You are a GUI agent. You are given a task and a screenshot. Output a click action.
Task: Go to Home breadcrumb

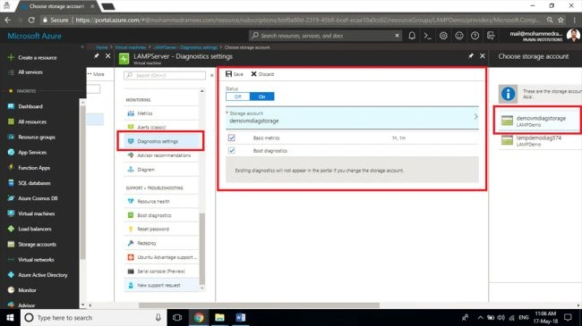102,47
